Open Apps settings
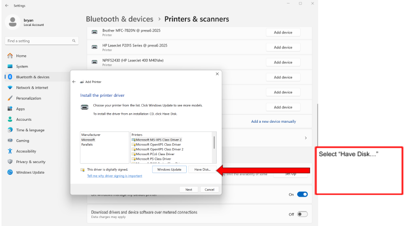The width and height of the screenshot is (405, 226). [20, 109]
